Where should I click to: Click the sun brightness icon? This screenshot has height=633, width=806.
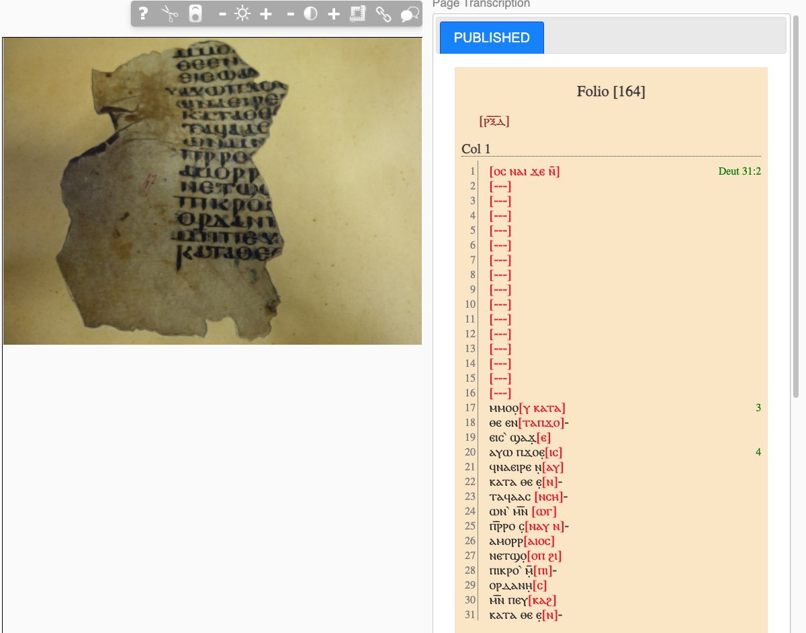tap(242, 13)
